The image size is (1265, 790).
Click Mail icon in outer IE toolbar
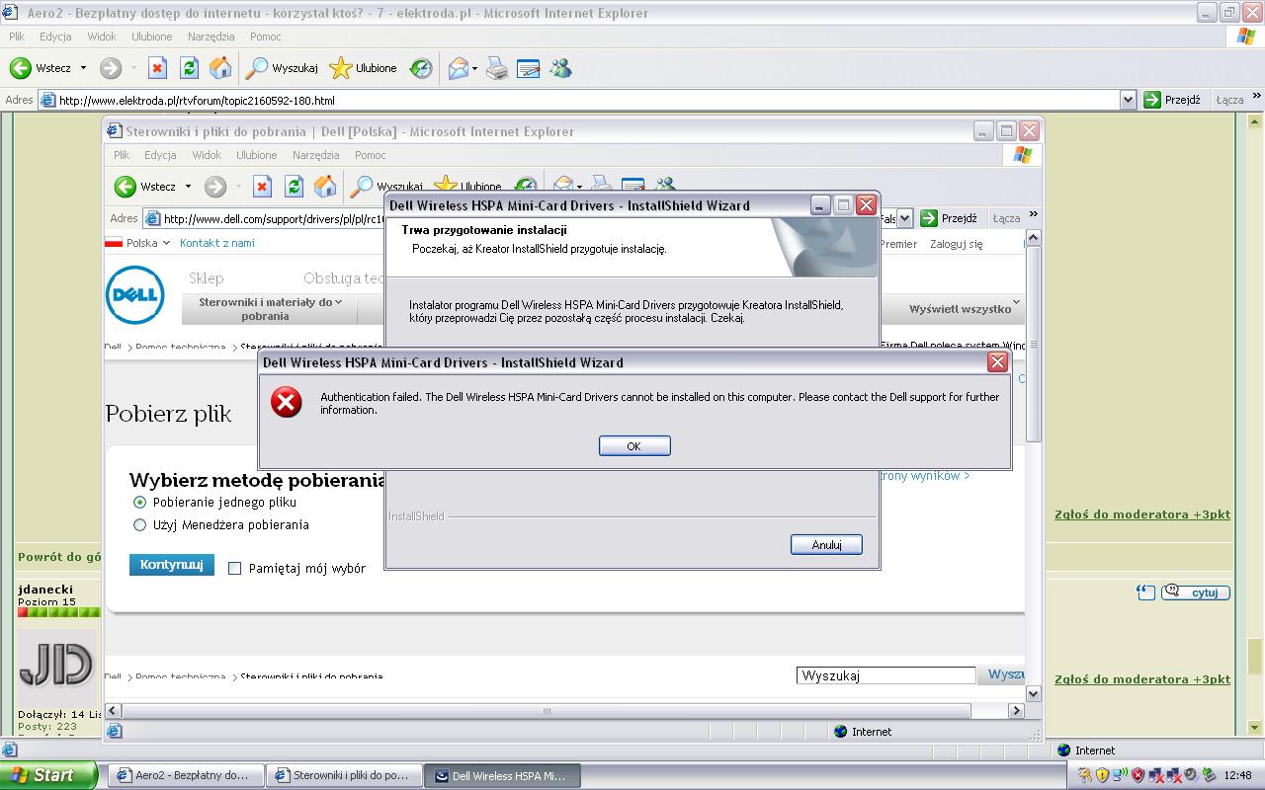pyautogui.click(x=458, y=68)
